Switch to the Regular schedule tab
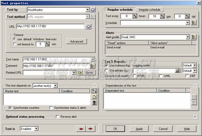The width and height of the screenshot is (202, 136). (x=120, y=9)
